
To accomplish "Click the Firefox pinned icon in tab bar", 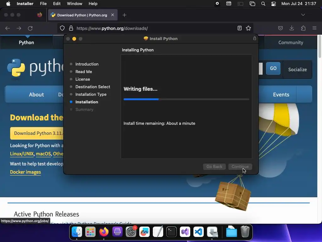I will click(x=40, y=15).
